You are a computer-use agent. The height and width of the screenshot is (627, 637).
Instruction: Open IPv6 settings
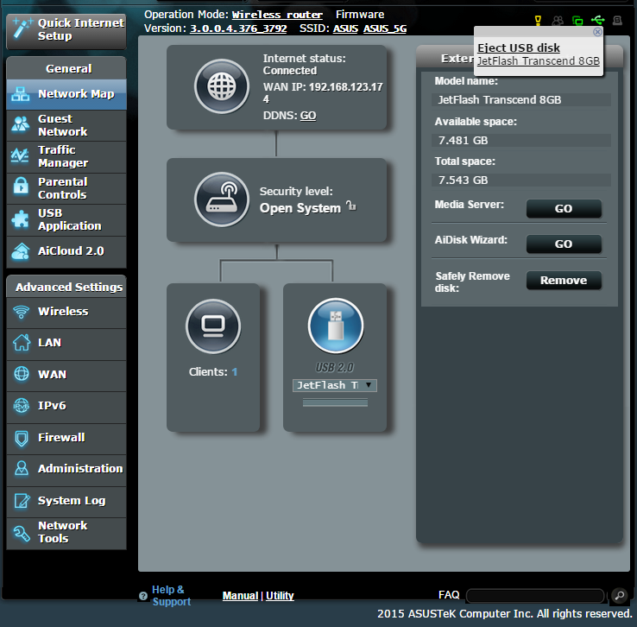point(66,406)
